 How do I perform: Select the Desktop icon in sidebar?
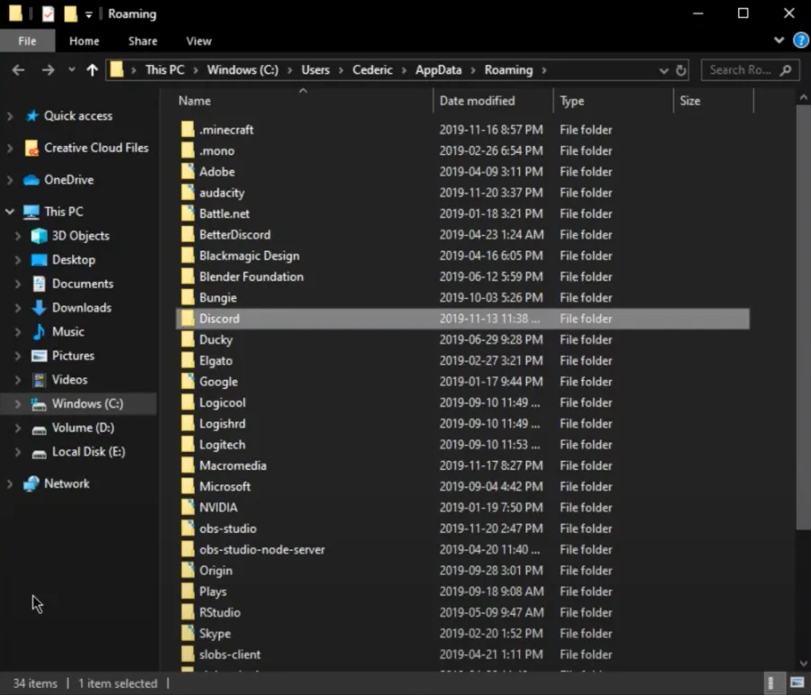(40, 260)
